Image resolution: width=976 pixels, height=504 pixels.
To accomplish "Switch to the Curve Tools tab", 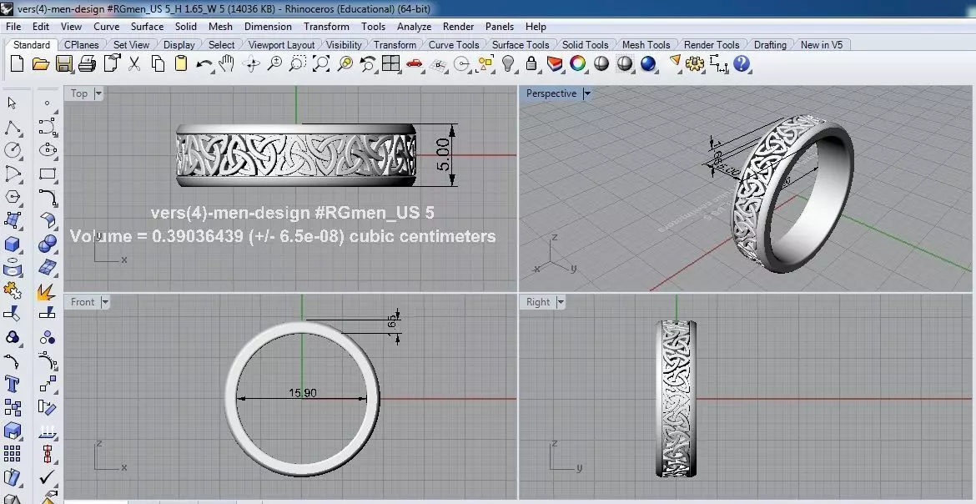I will (454, 45).
